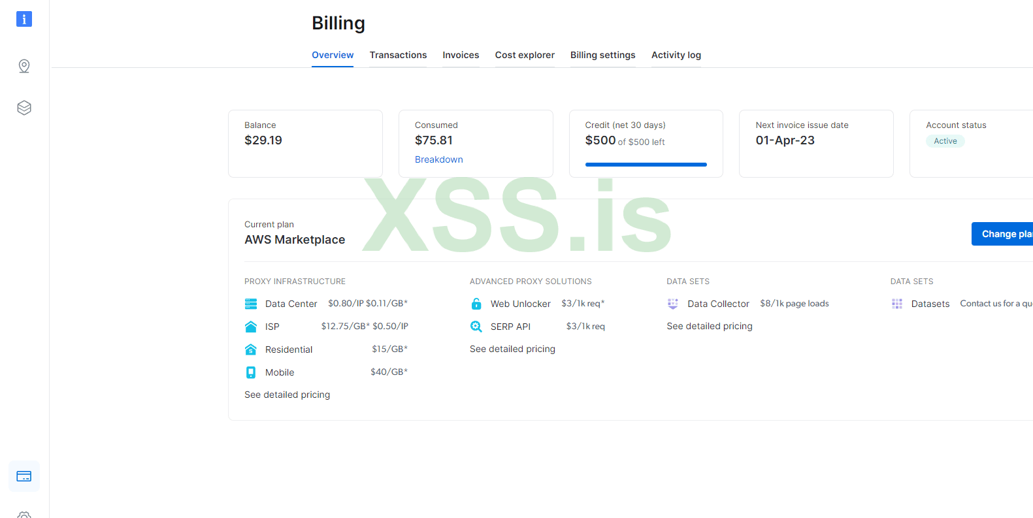Open the location pin sidebar icon
Viewport: 1033px width, 518px height.
point(24,66)
